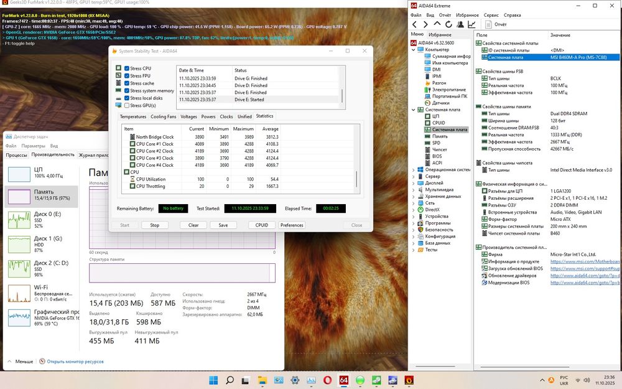Viewport: 622px width, 389px height.
Task: Expand Мультимедиа tree node
Action: tap(414, 190)
